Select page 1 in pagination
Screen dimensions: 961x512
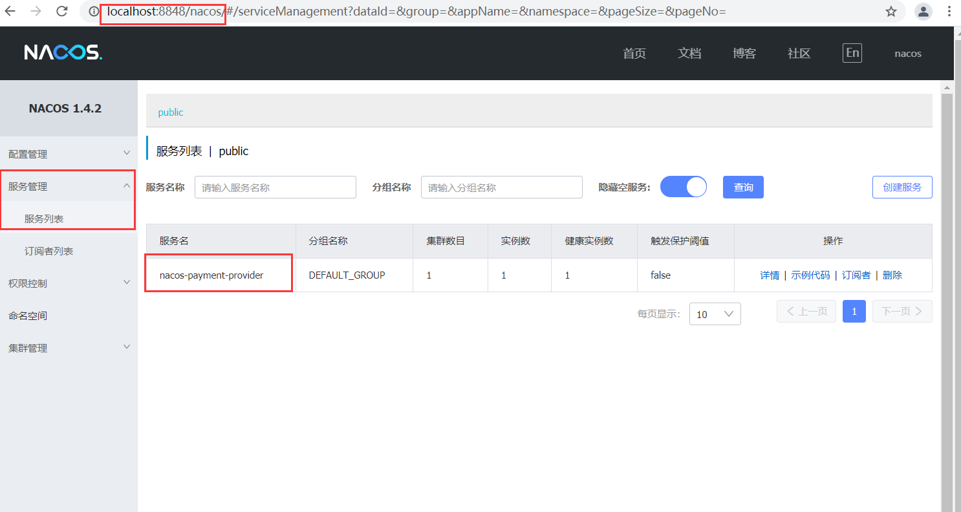click(854, 311)
